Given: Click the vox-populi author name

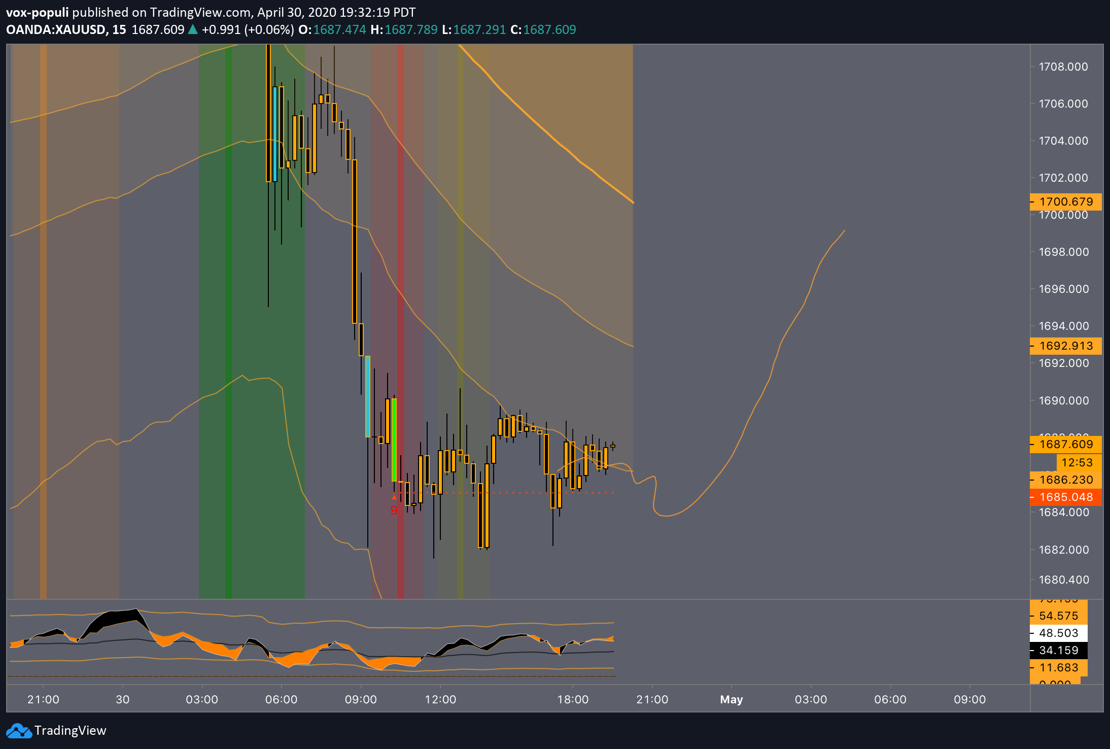Looking at the screenshot, I should coord(37,12).
